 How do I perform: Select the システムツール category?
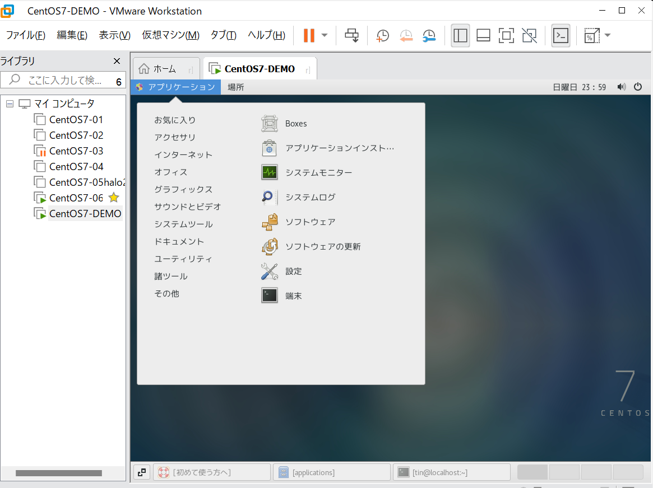tap(183, 224)
